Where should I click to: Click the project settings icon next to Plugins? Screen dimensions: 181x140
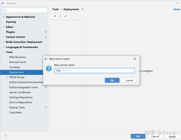[46, 32]
